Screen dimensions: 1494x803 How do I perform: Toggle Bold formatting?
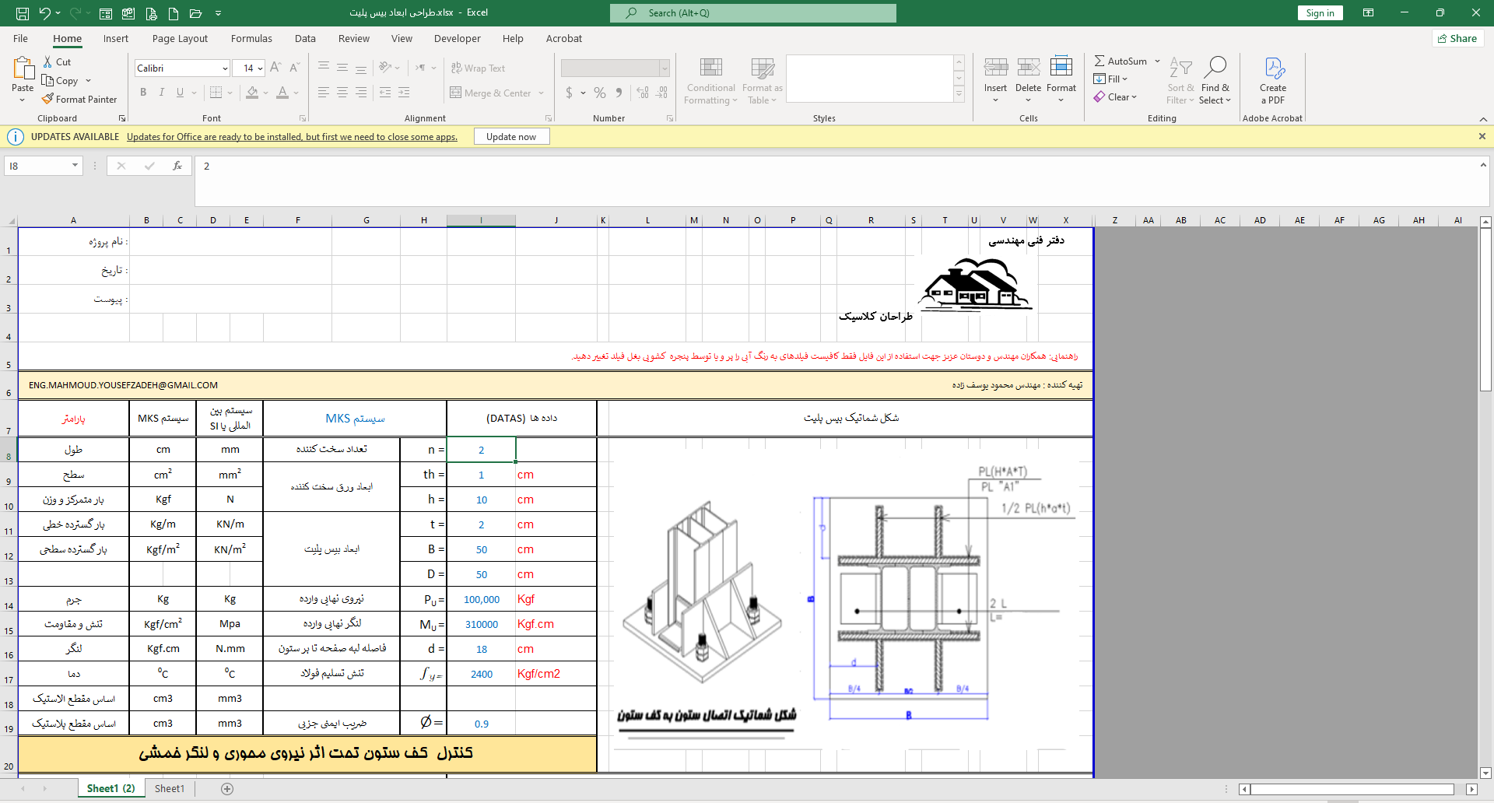tap(143, 93)
